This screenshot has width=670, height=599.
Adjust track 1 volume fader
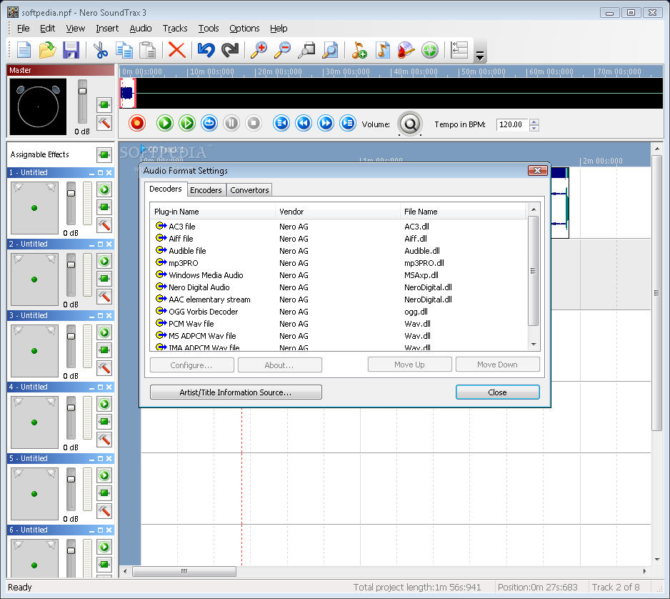pyautogui.click(x=71, y=193)
